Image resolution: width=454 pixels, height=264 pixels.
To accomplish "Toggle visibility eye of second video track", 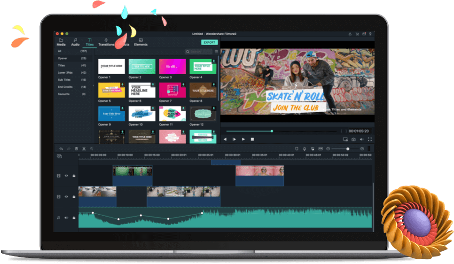I will point(66,196).
